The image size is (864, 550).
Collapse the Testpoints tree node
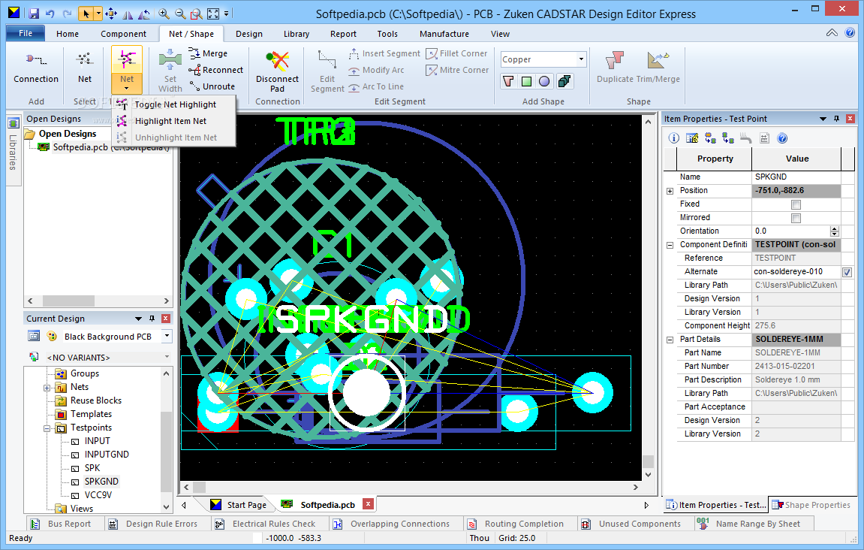click(x=47, y=428)
